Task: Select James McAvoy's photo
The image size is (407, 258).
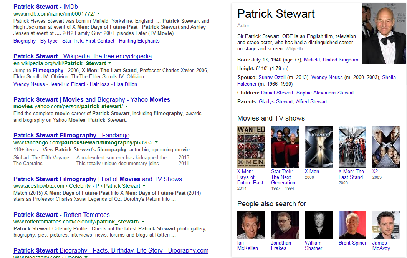Action: pyautogui.click(x=386, y=225)
